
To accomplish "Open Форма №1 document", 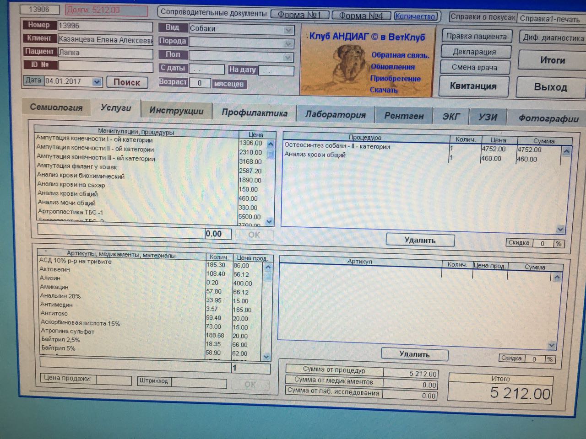I will coord(299,15).
